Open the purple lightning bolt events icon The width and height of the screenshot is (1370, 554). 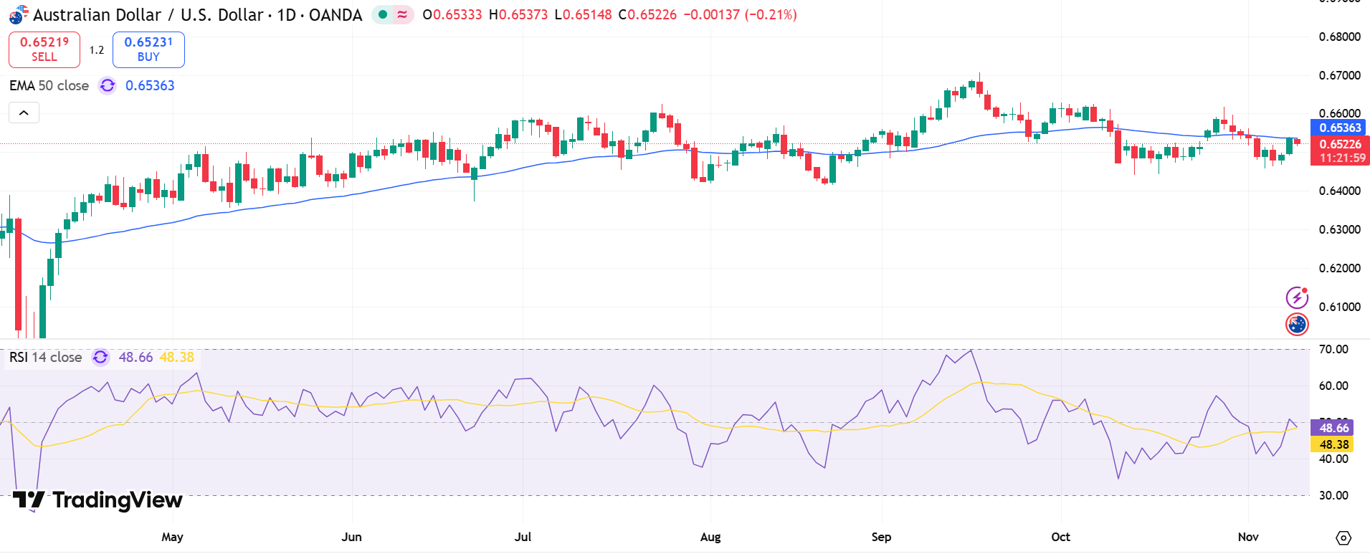pos(1297,297)
